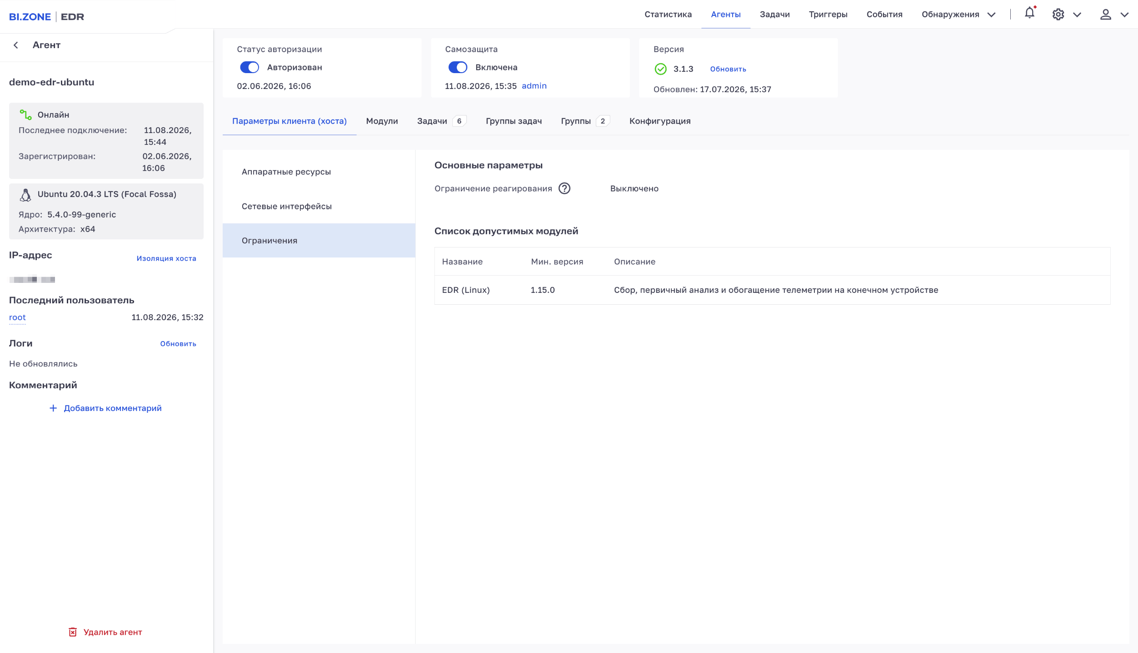Click the Linux penguin OS icon
Screen dimensions: 1138x653
pyautogui.click(x=25, y=195)
